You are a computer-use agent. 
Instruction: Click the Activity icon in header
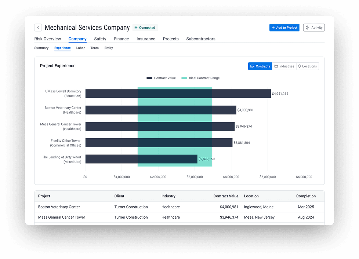307,28
